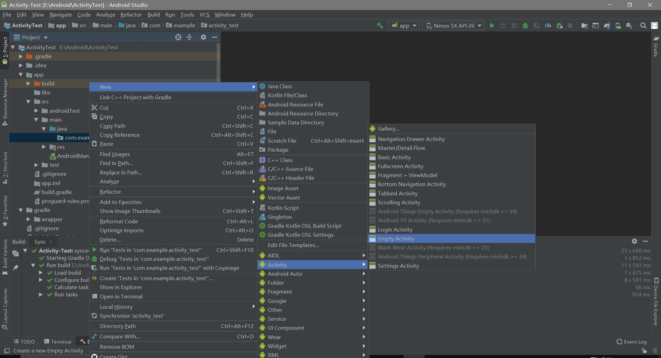
Task: Click Search Everywhere magnifier icon
Action: (643, 25)
